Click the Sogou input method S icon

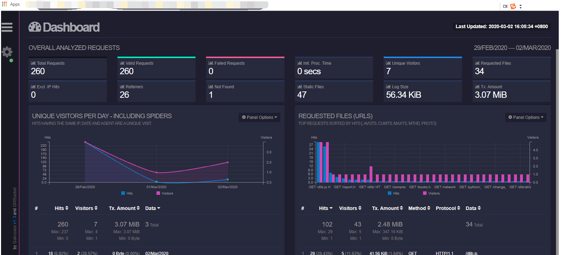(x=513, y=6)
